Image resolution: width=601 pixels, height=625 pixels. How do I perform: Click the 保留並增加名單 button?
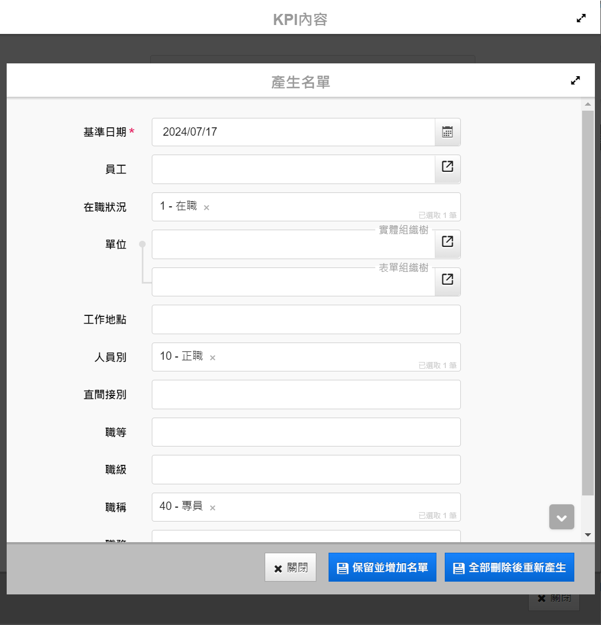[x=383, y=568]
